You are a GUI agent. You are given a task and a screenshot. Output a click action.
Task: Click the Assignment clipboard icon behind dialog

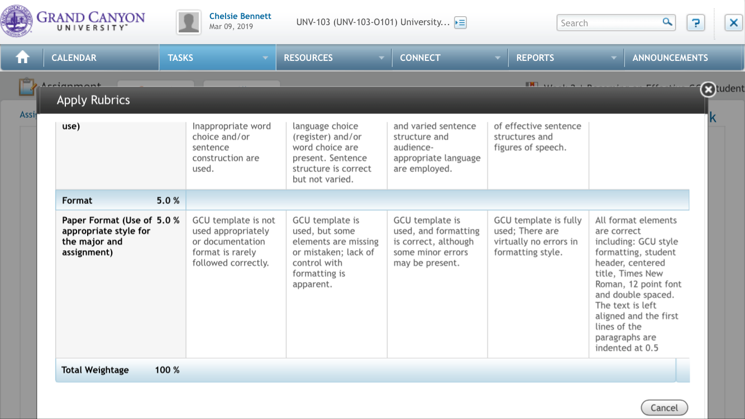coord(27,86)
